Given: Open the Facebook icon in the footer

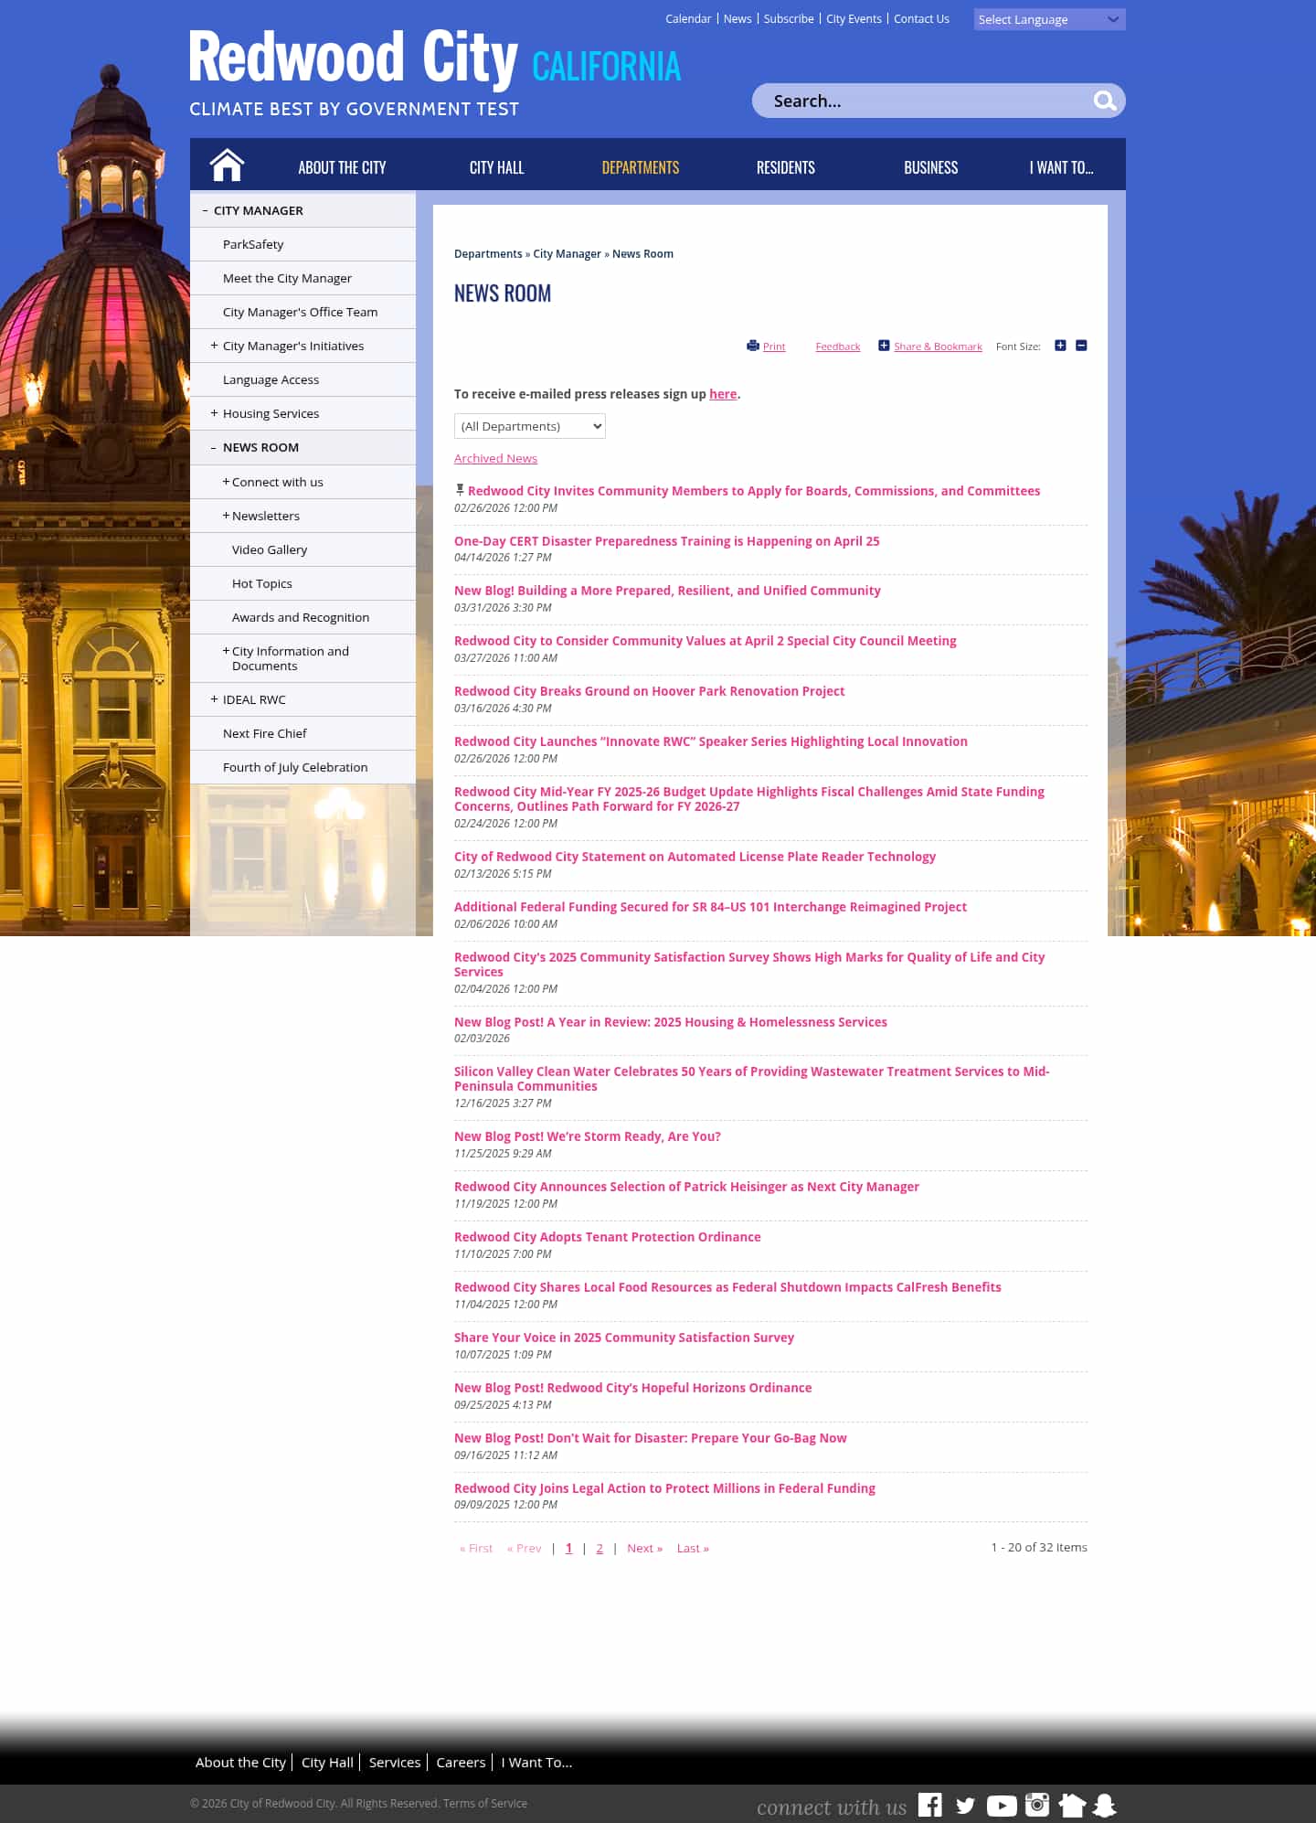Looking at the screenshot, I should point(930,1805).
